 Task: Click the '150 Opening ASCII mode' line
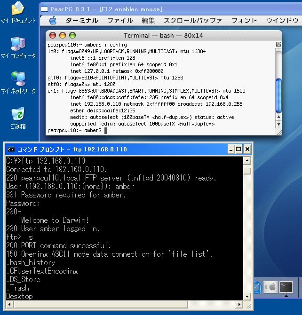pos(109,254)
